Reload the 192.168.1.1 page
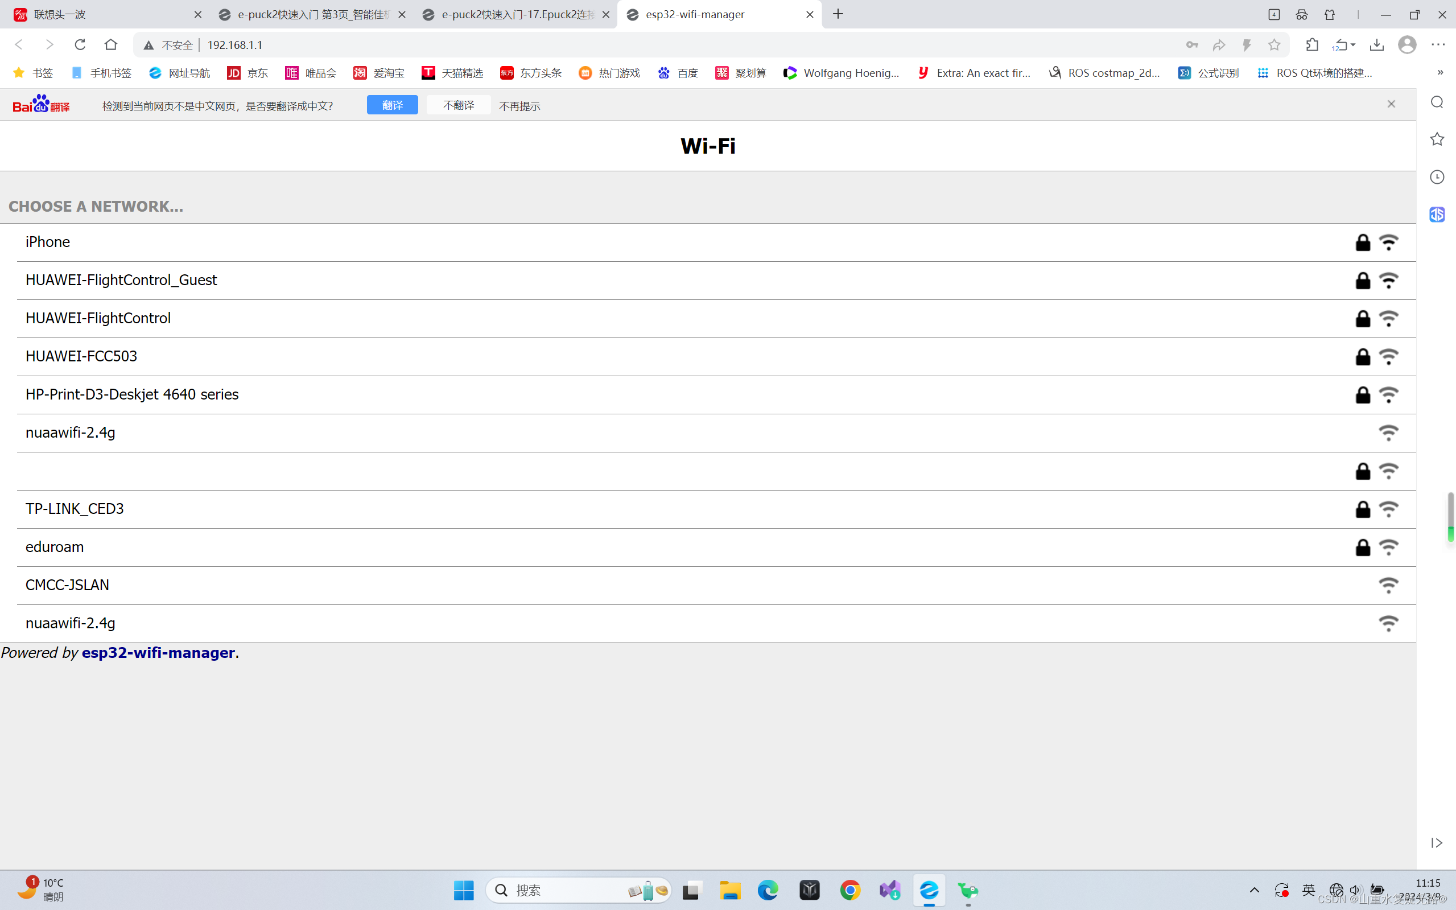1456x910 pixels. click(80, 44)
